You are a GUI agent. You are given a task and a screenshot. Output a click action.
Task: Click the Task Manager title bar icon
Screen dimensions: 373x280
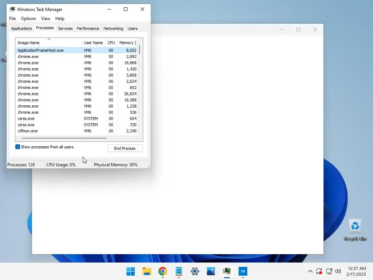12,9
